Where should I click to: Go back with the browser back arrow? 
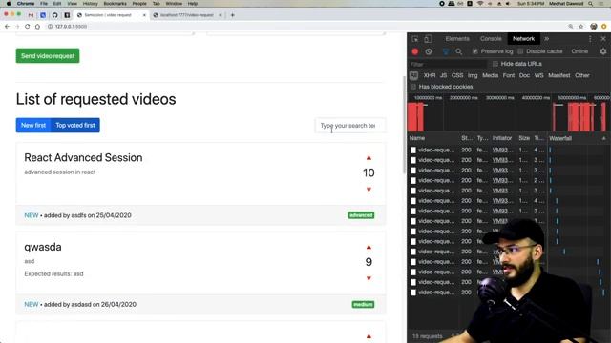[7, 27]
